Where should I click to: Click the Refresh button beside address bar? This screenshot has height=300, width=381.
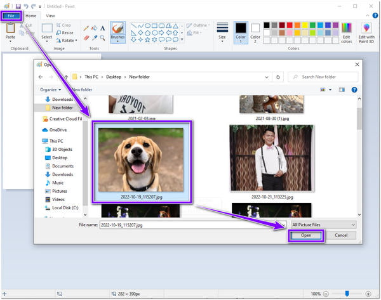[278, 77]
